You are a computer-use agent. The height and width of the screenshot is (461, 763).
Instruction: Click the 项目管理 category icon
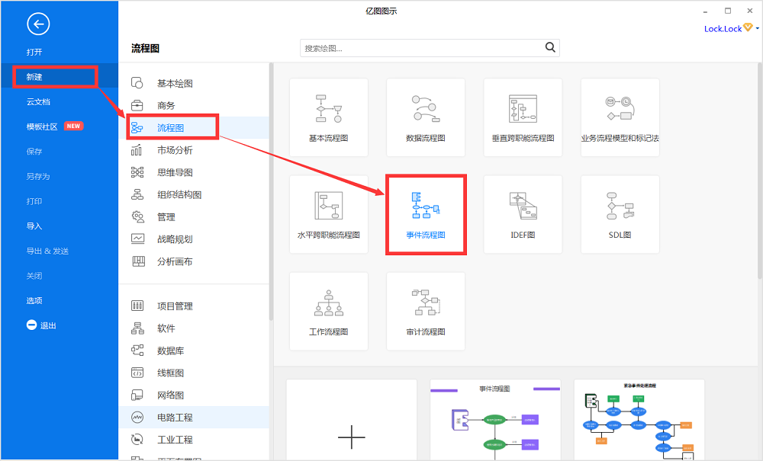point(137,306)
